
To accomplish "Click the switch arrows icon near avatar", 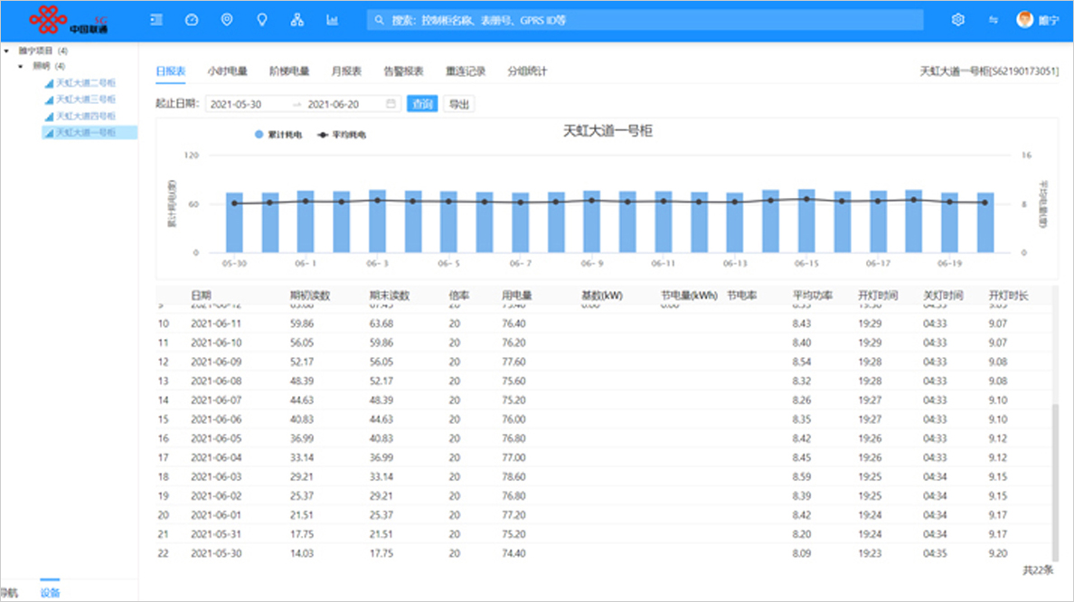I will [994, 20].
